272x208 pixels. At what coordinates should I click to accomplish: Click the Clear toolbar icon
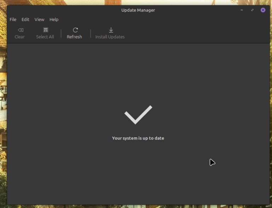coord(21,30)
